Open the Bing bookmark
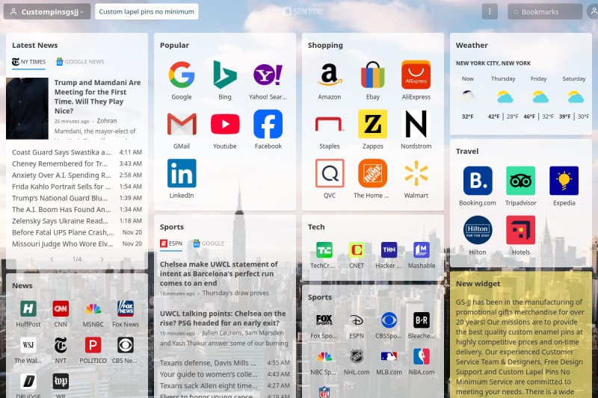The image size is (598, 398). point(225,75)
